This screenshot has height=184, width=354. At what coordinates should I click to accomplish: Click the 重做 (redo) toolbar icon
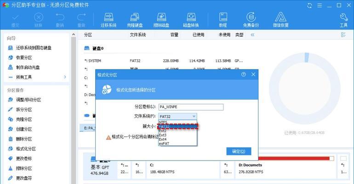[x=81, y=20]
